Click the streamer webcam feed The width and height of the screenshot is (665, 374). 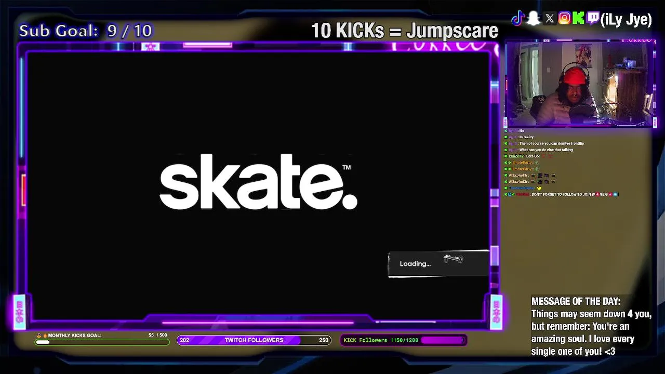tap(580, 83)
